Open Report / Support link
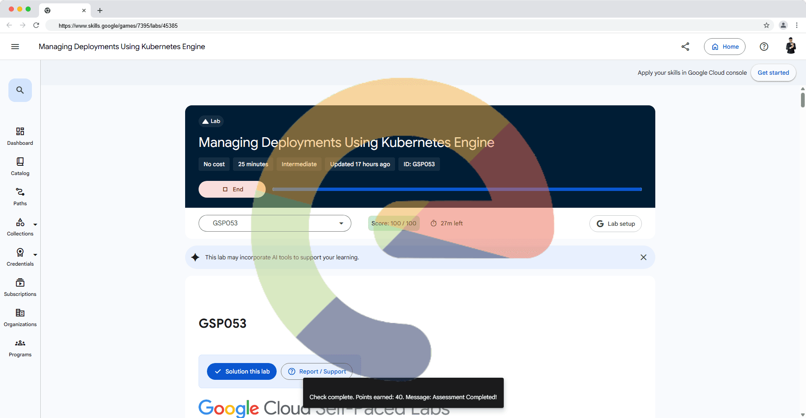Screen dimensions: 806x418 317,371
